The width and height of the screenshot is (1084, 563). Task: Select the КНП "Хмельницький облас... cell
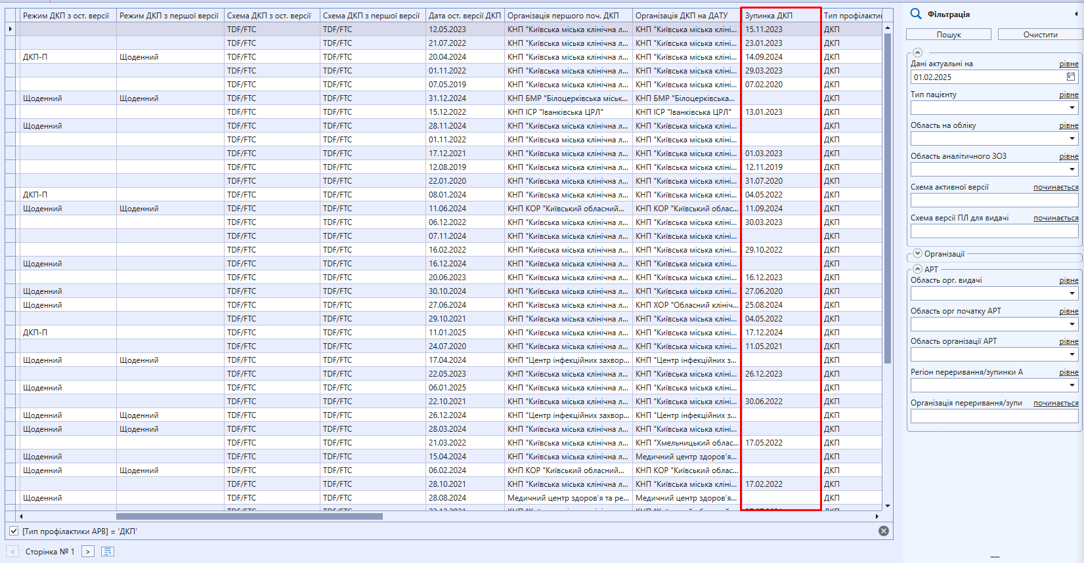coord(686,442)
